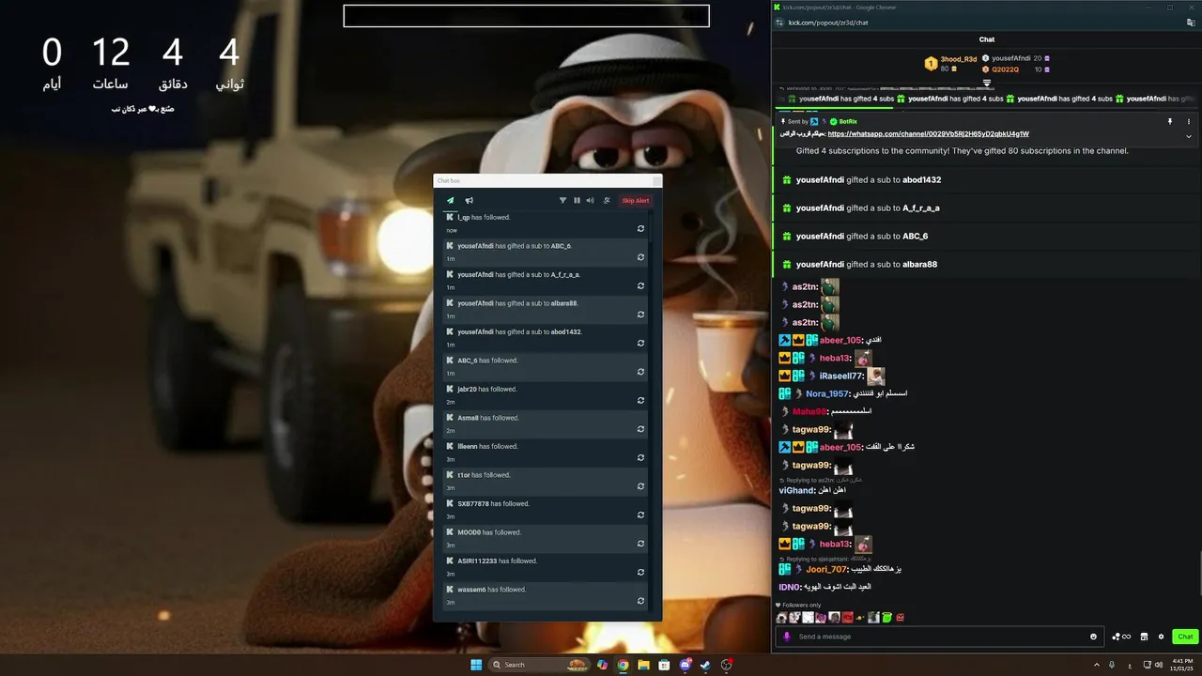The width and height of the screenshot is (1202, 676).
Task: Open Q2022Q on the leaderboard
Action: tap(1006, 69)
